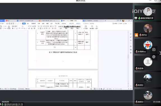Click the Italic formatting icon
Viewport: 161px width, 106px height.
tap(15, 28)
